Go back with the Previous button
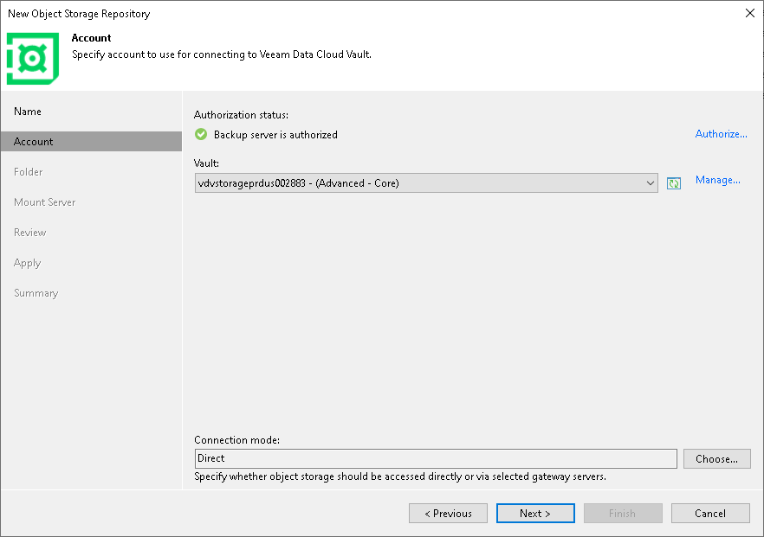 click(x=449, y=513)
